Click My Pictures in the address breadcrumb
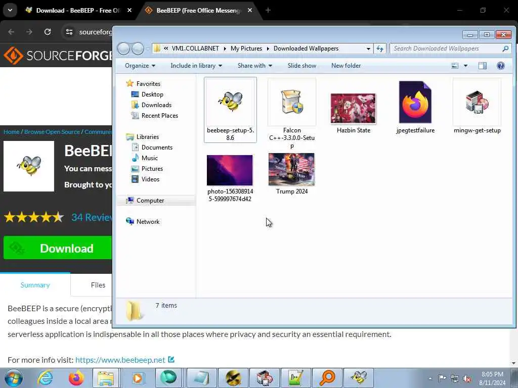This screenshot has height=388, width=518. (246, 48)
